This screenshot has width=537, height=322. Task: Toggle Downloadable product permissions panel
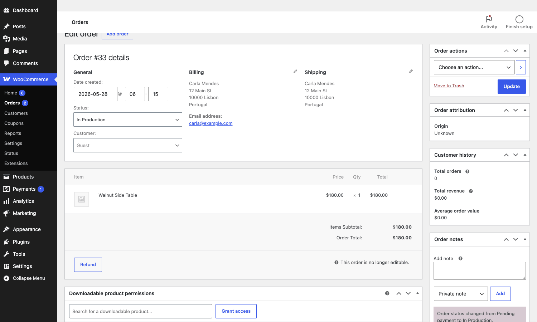pos(417,293)
